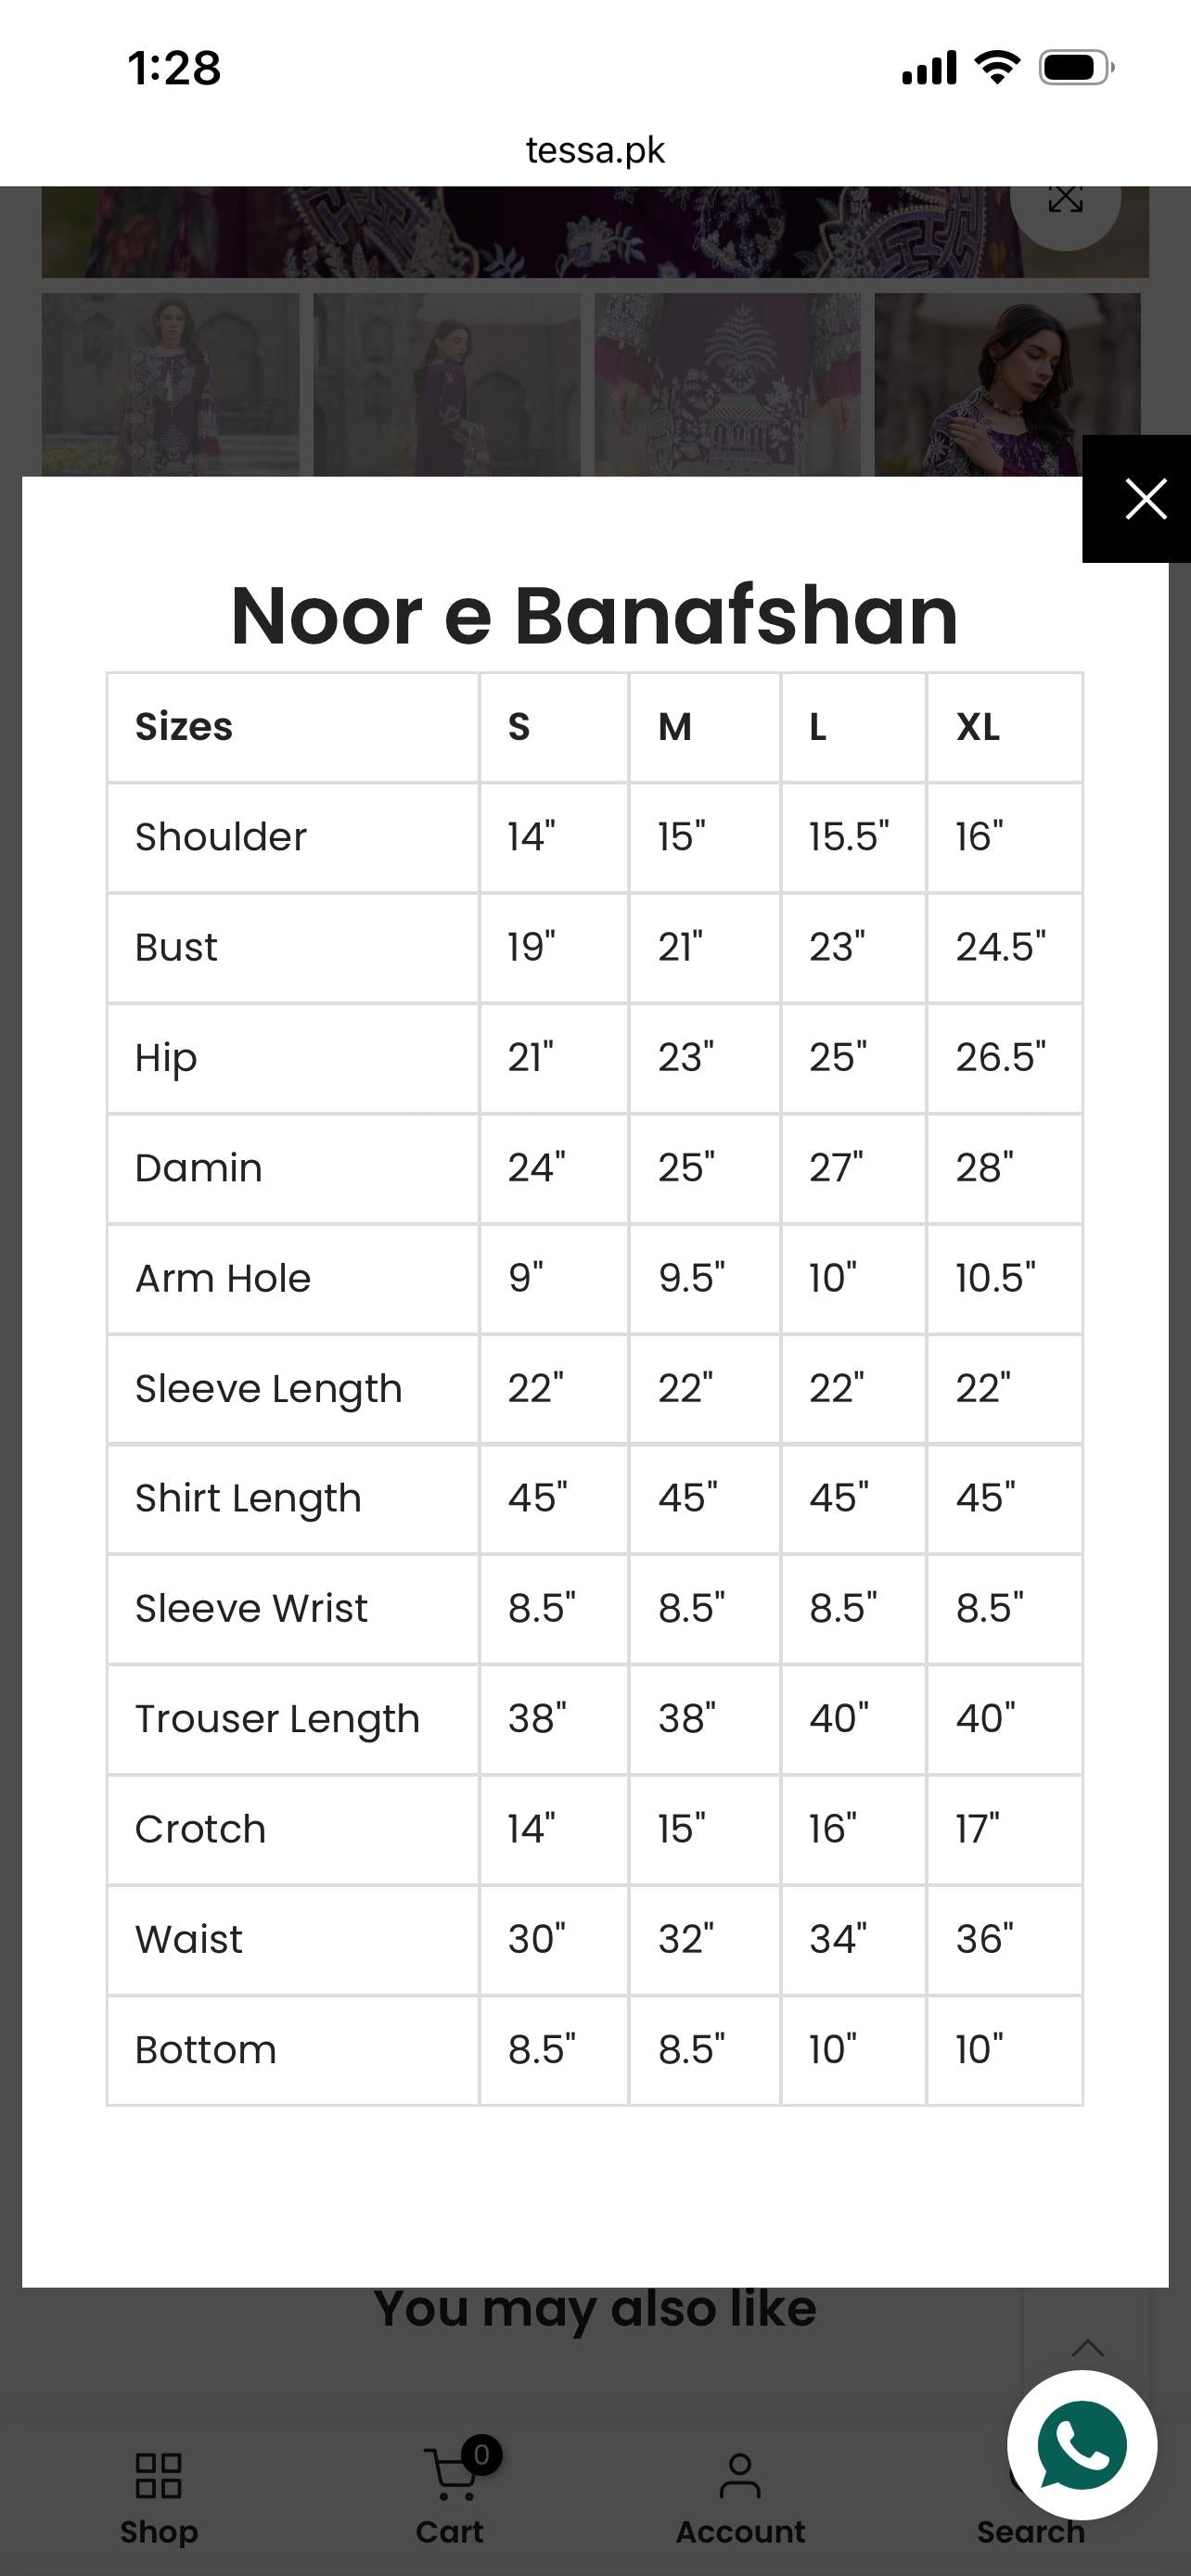Tap the Shop grid icon
This screenshot has width=1191, height=2576.
[x=159, y=2475]
